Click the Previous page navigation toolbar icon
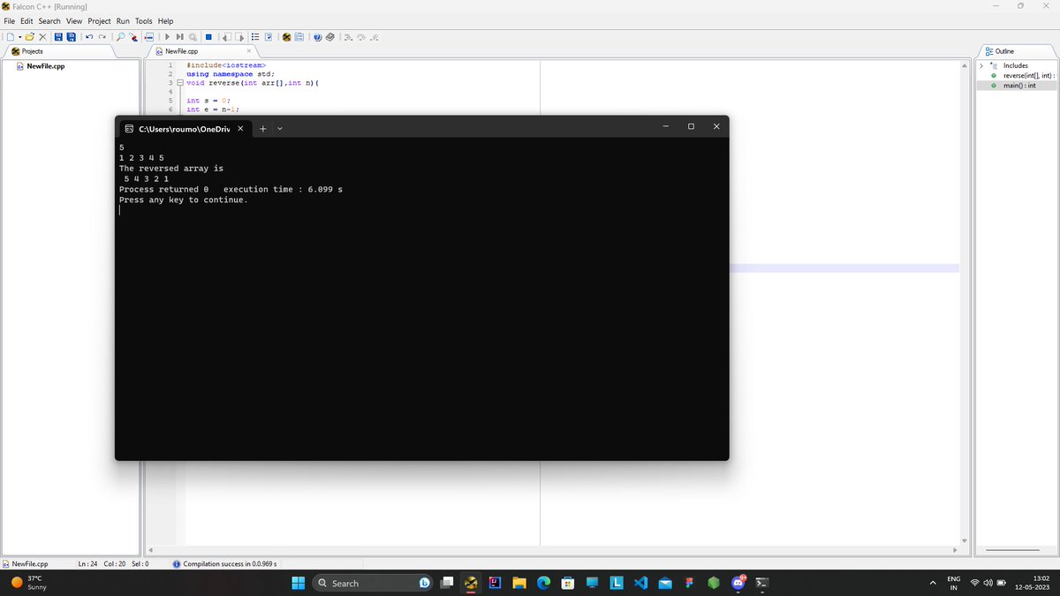 click(226, 36)
